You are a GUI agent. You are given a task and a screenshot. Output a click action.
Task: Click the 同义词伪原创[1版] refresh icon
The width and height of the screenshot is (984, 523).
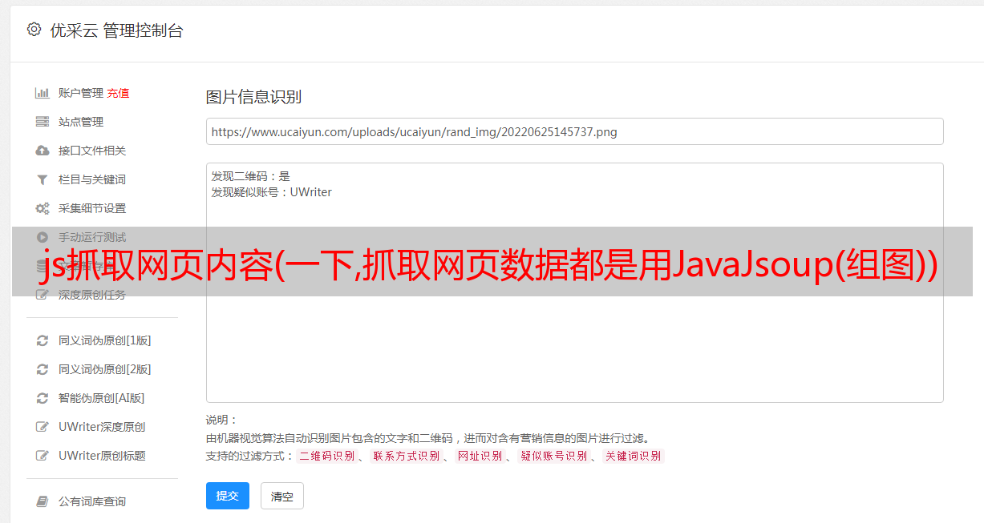click(43, 340)
